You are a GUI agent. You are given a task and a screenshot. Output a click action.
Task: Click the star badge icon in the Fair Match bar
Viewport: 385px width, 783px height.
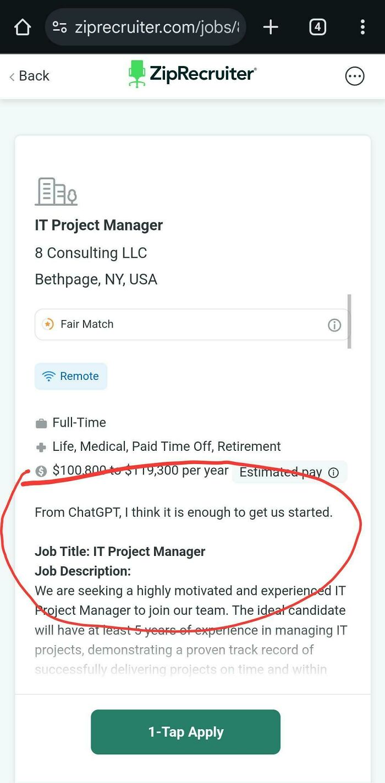49,324
